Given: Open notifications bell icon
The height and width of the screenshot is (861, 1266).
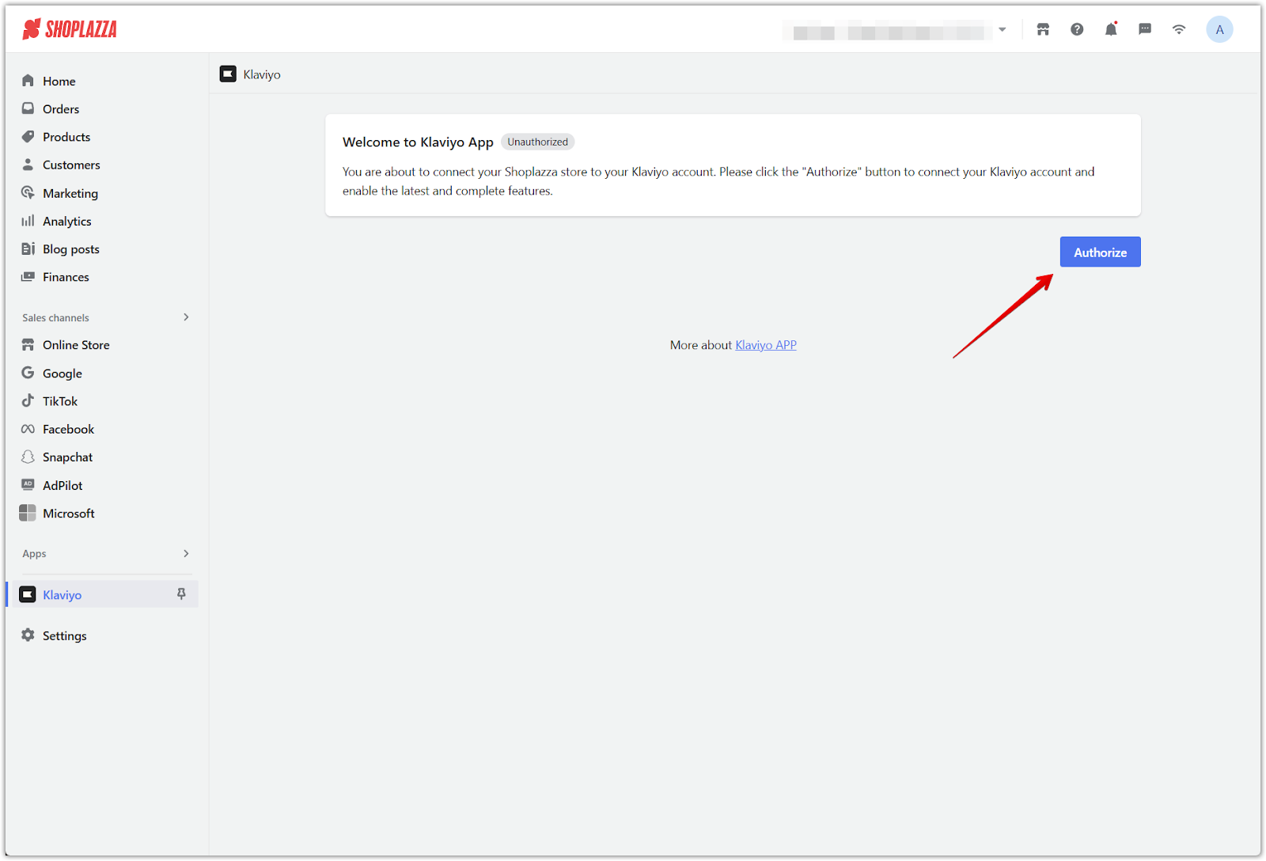Looking at the screenshot, I should click(1111, 29).
